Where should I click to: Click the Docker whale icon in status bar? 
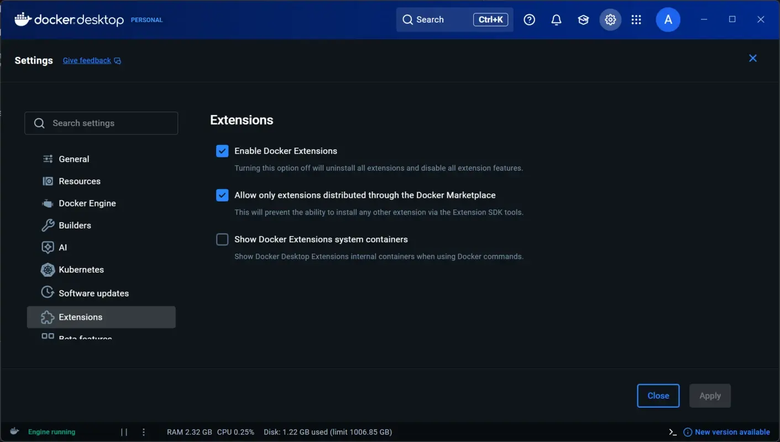14,432
